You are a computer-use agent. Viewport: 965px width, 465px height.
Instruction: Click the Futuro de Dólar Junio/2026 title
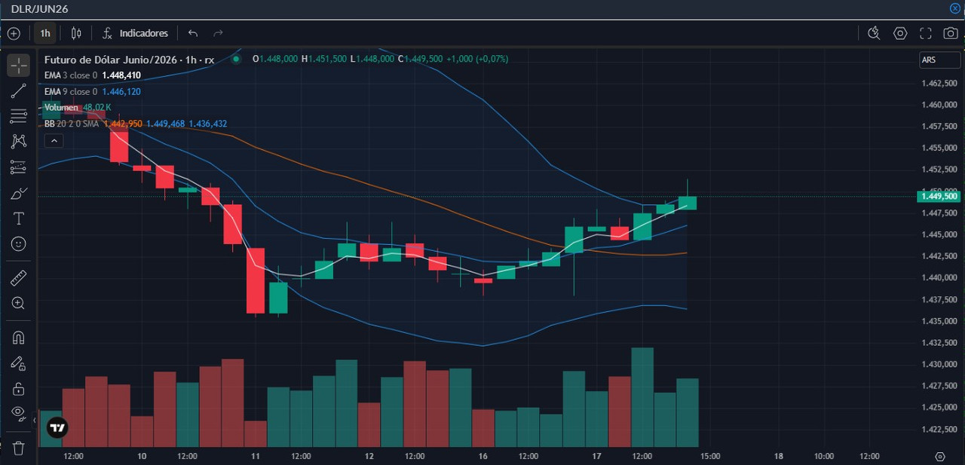click(x=129, y=60)
